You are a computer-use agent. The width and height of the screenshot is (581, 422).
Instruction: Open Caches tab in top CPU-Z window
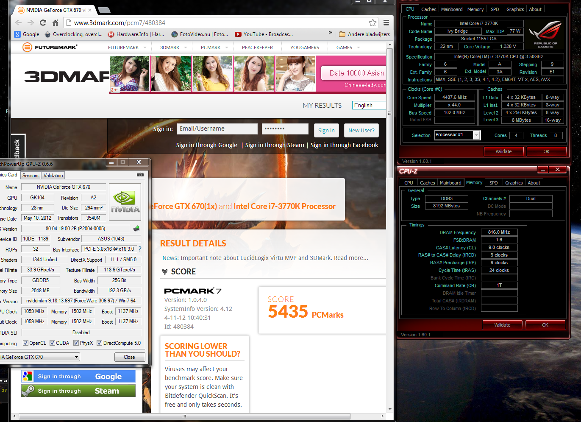(x=428, y=9)
